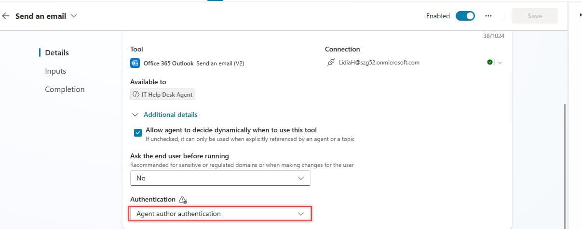Open the three-dot more options menu
582x229 pixels.
tap(488, 16)
